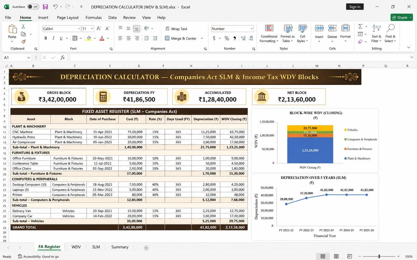Screen dimensions: 417x260
Task: Toggle Italic formatting
Action: point(53,38)
